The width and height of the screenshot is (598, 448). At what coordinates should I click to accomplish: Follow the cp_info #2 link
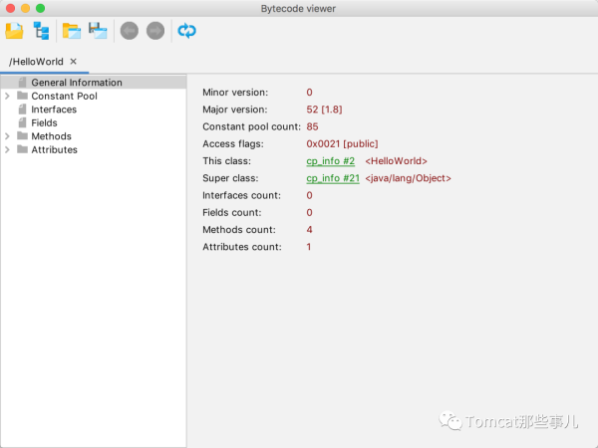(331, 161)
